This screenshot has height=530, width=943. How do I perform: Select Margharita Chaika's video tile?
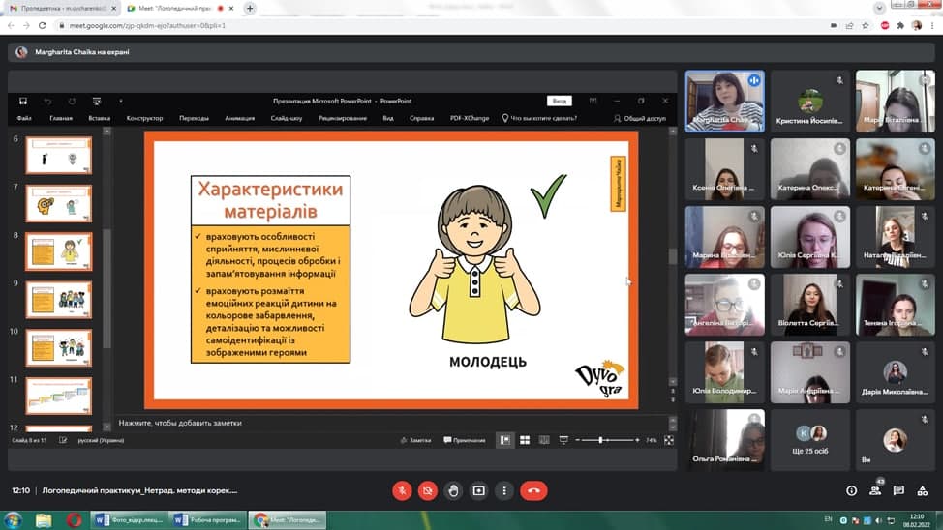tap(724, 101)
